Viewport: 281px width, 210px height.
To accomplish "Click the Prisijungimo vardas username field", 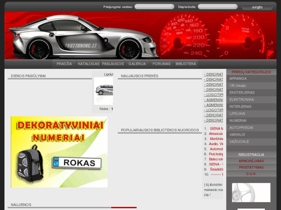I will coord(154,7).
